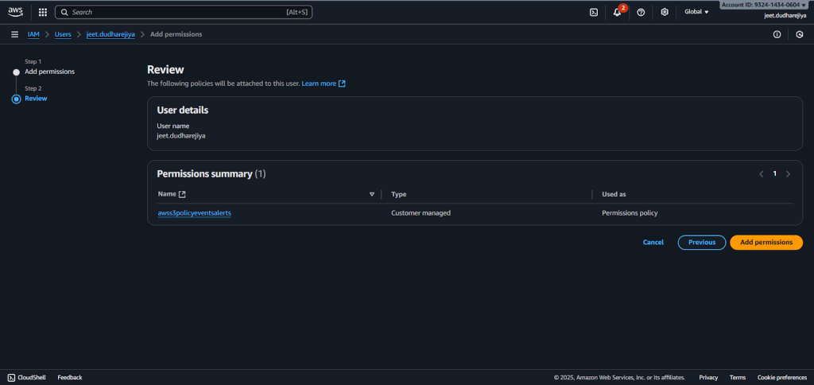
Task: Open the help question mark icon
Action: [x=641, y=12]
